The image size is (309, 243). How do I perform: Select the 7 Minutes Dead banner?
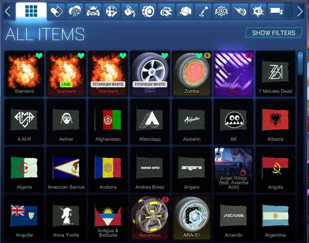tap(275, 74)
